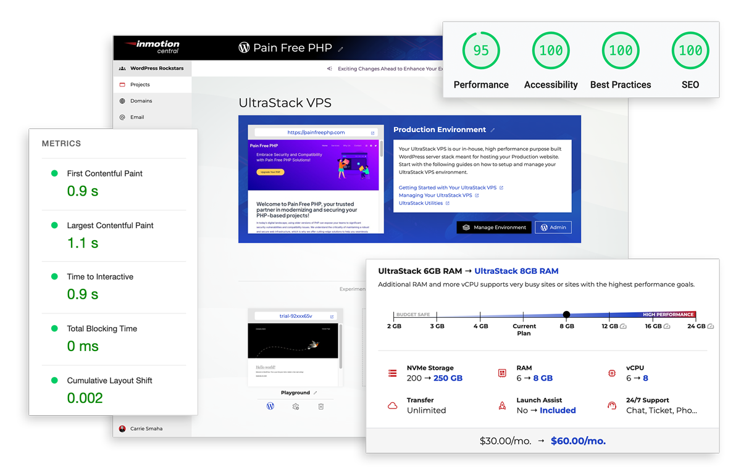Image resolution: width=741 pixels, height=472 pixels.
Task: Click the UltraStack 8GB RAM upgrade link
Action: [517, 271]
